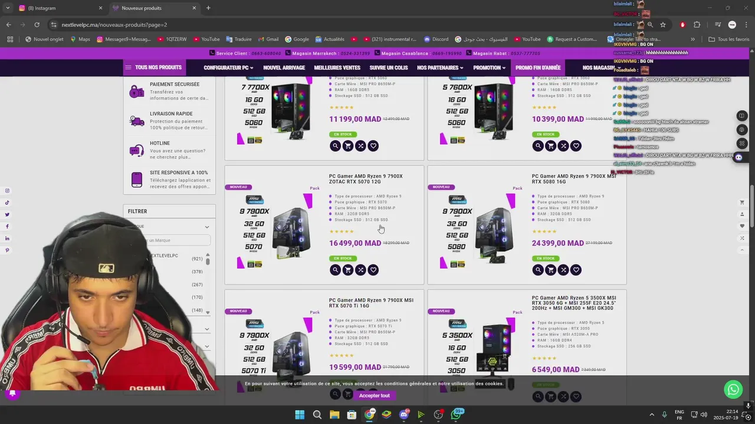Collapse the brand filter section chevron
The height and width of the screenshot is (424, 755).
coord(207,227)
